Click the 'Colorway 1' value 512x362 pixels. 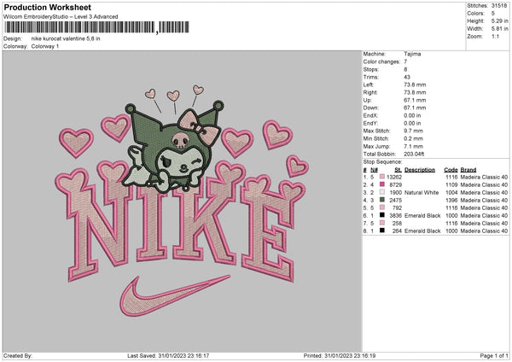pos(45,46)
